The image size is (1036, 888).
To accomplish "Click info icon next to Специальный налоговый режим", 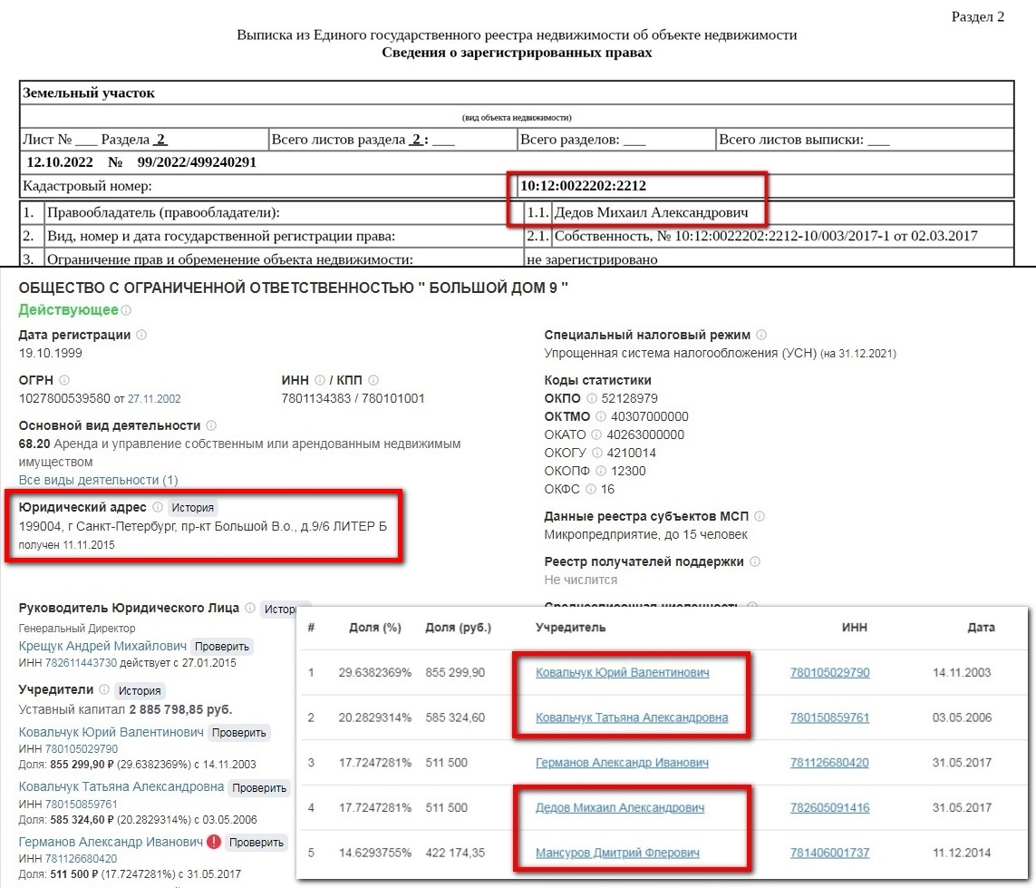I will pyautogui.click(x=761, y=335).
